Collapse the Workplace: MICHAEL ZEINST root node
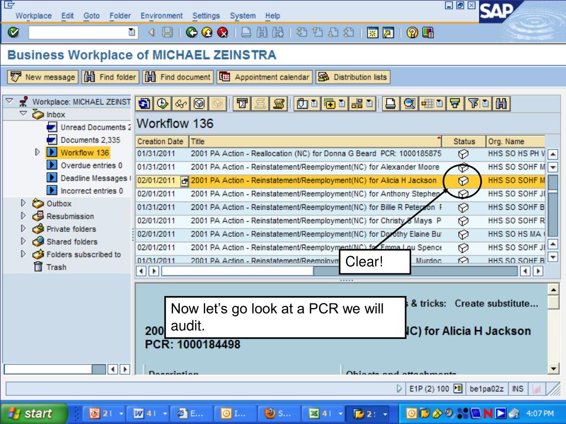Screen dimensions: 566x424 9,102
